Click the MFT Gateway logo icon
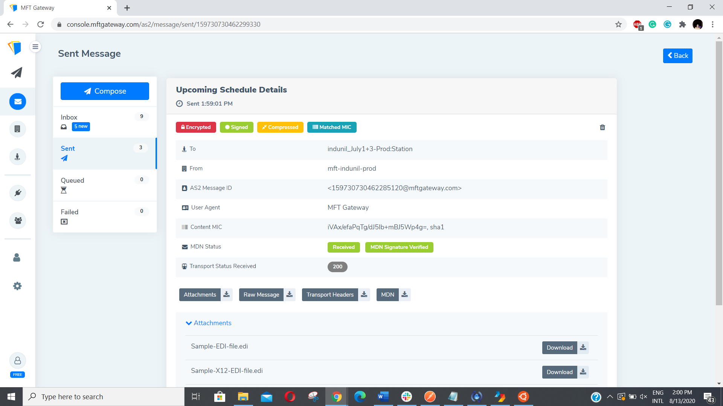Screen dimensions: 723x406 14,47
